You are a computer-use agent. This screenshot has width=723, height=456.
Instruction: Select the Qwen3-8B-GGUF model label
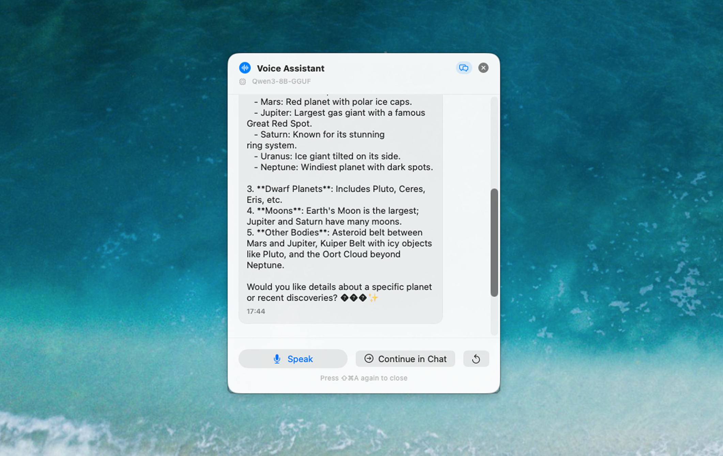pyautogui.click(x=281, y=81)
